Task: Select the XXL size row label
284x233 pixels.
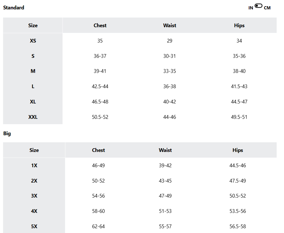Action: click(x=33, y=117)
